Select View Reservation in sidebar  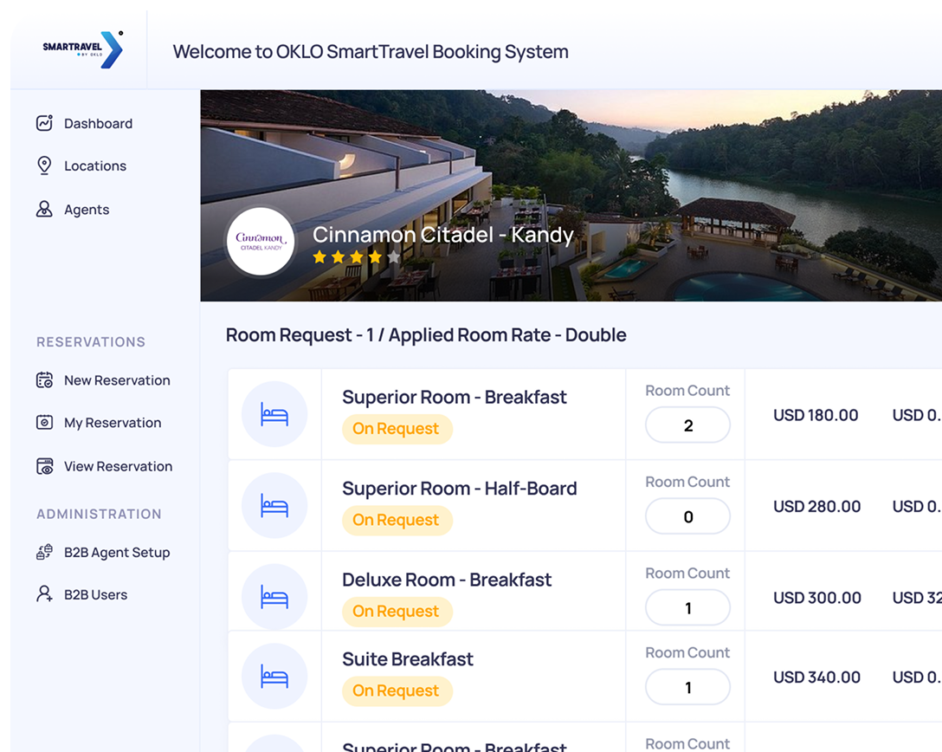(x=105, y=466)
